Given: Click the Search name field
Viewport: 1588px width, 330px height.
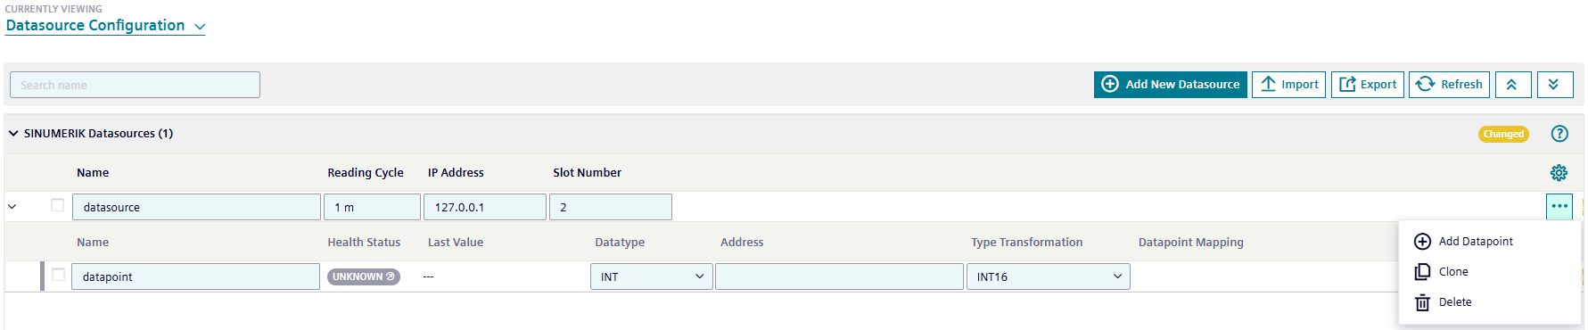Looking at the screenshot, I should 135,85.
